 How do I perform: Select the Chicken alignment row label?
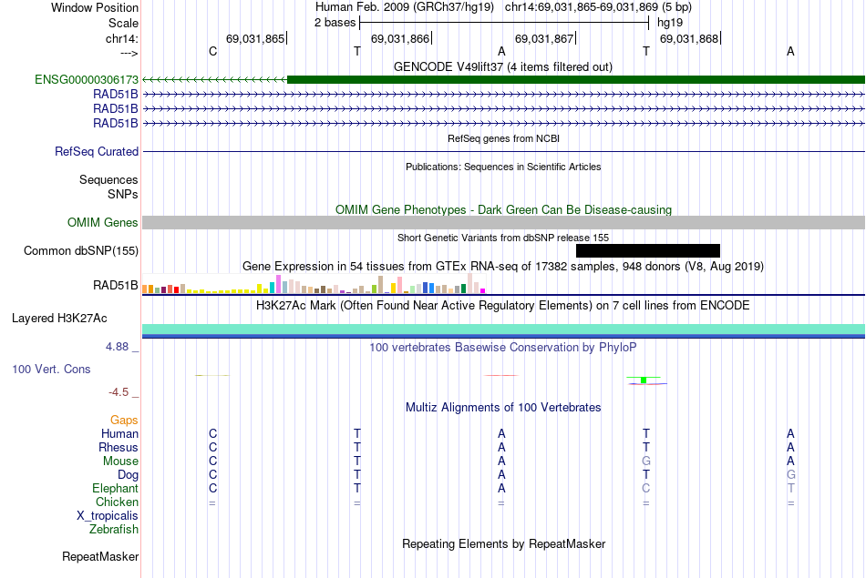point(117,502)
